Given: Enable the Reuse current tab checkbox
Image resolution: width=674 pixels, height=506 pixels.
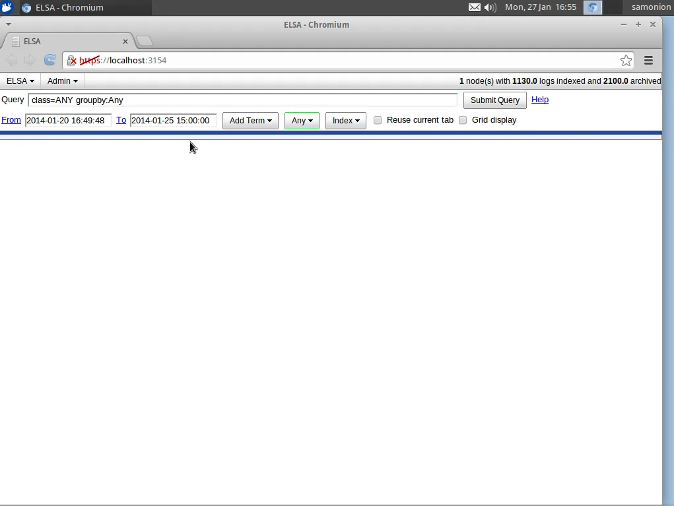Looking at the screenshot, I should pyautogui.click(x=378, y=120).
